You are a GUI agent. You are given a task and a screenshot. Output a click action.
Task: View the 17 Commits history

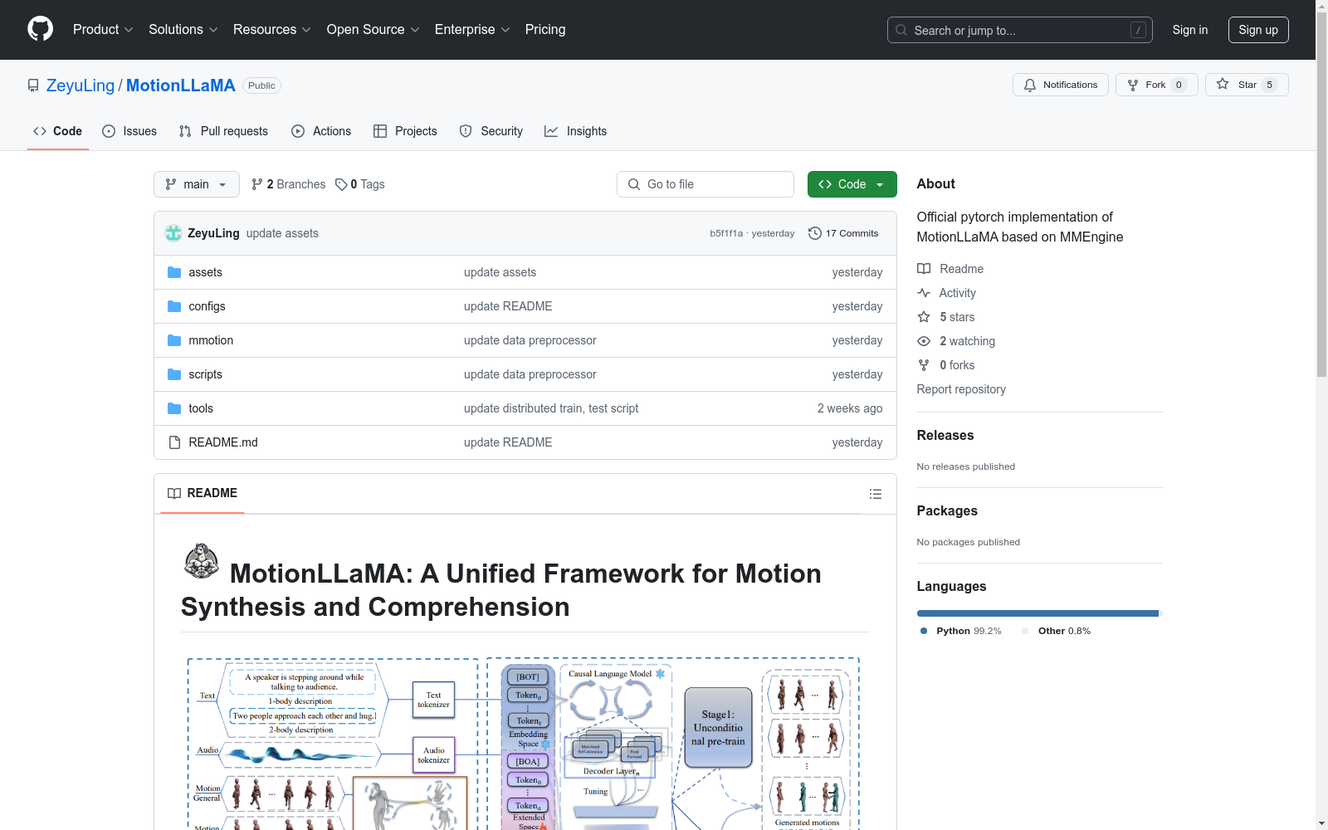click(x=843, y=233)
